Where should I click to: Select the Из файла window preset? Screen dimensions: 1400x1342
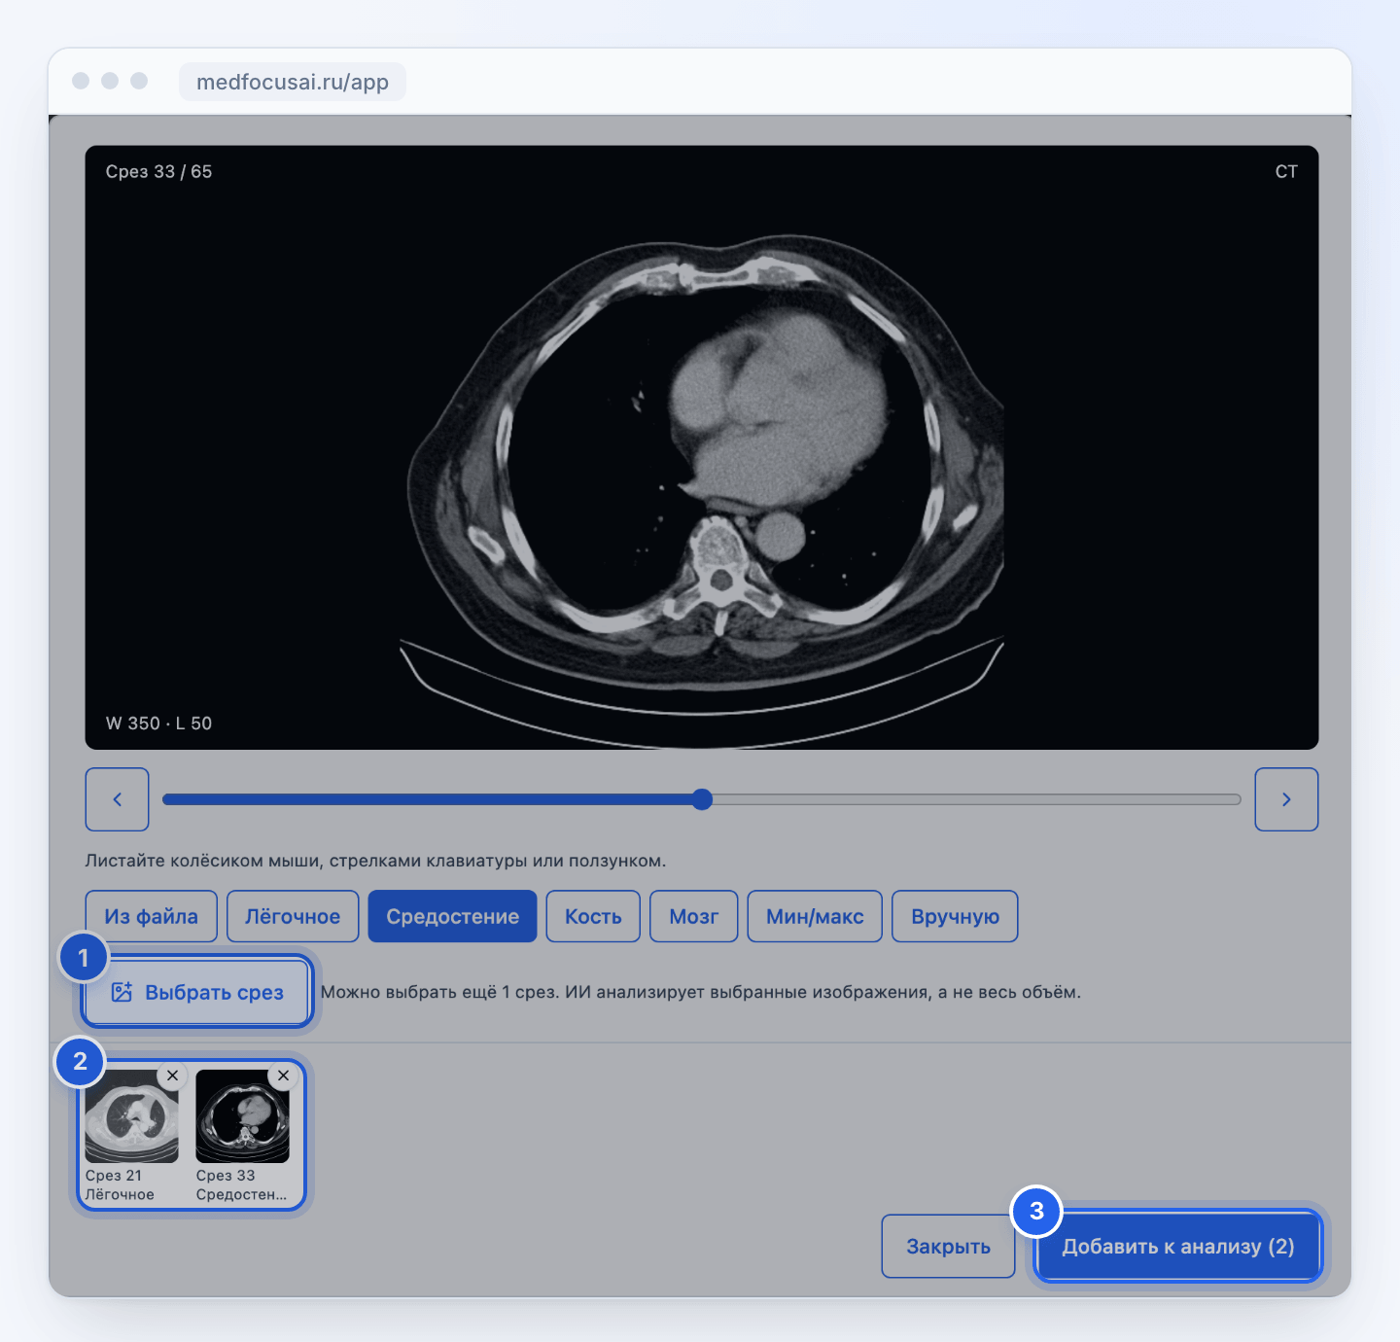tap(151, 916)
